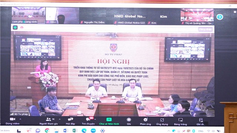Expand video options arrow beside Dừng video
This screenshot has height=133, width=237.
click(20, 119)
